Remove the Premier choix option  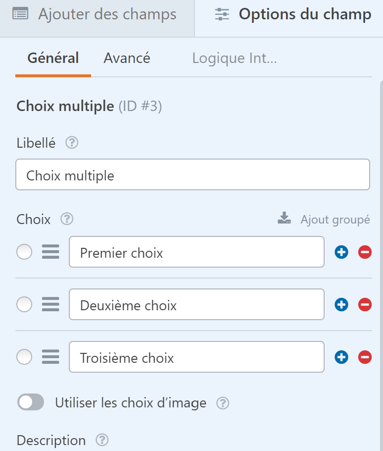(365, 252)
